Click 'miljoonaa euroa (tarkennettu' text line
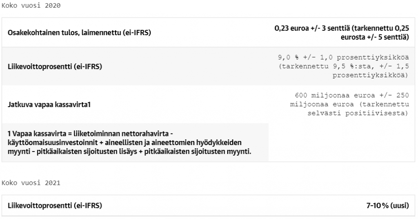Screen dimensions: 418x219 [349, 104]
